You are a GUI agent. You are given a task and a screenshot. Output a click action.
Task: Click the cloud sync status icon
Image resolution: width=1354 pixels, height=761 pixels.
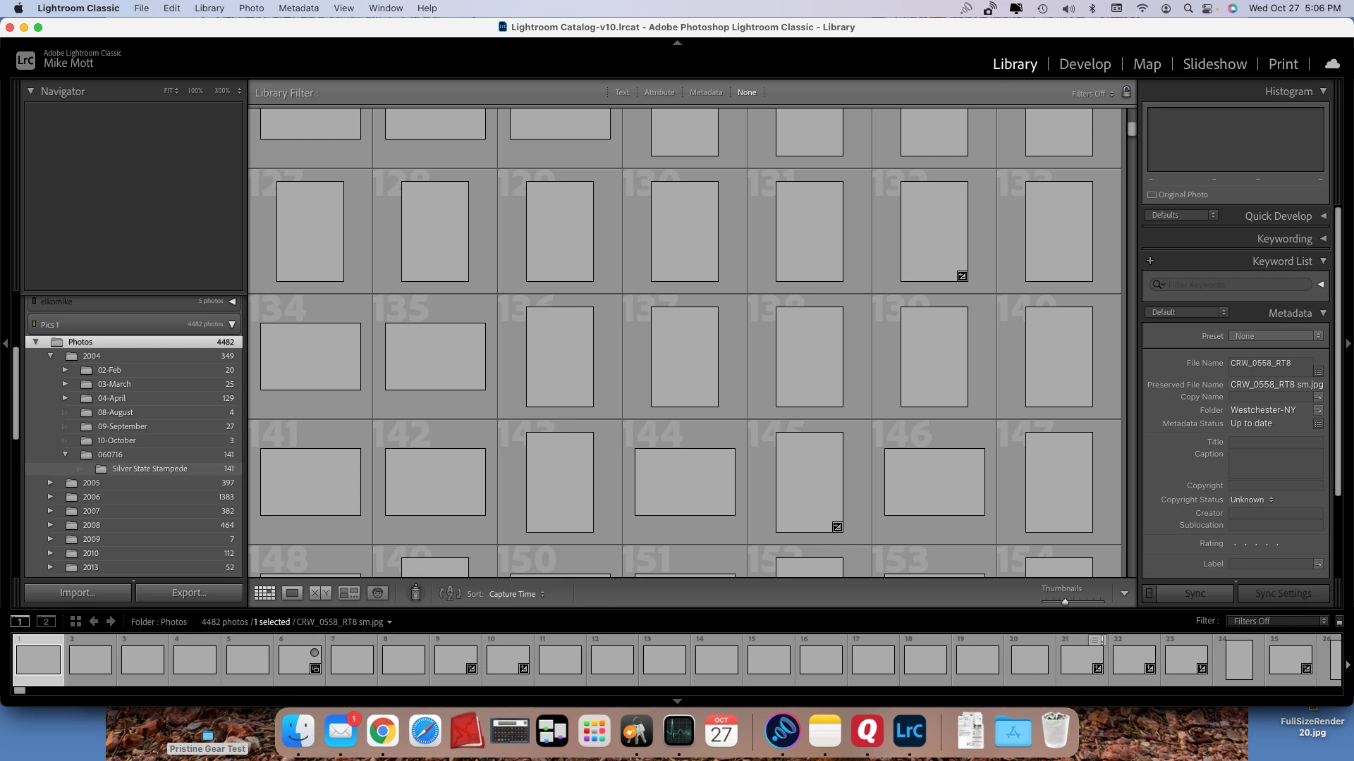1332,64
